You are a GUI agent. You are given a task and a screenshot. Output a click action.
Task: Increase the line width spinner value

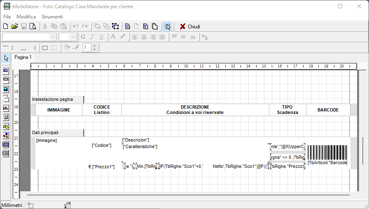click(x=94, y=46)
